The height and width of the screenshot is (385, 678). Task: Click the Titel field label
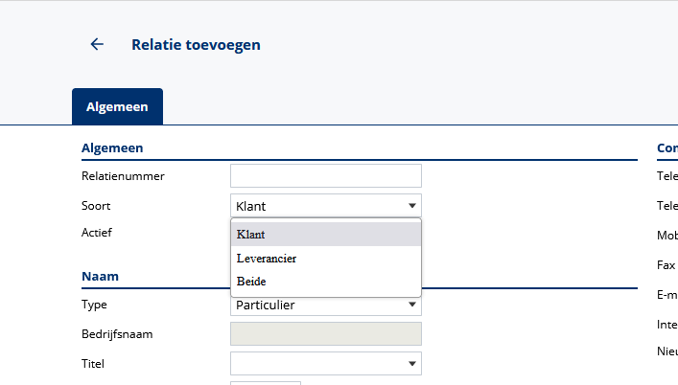pos(93,363)
